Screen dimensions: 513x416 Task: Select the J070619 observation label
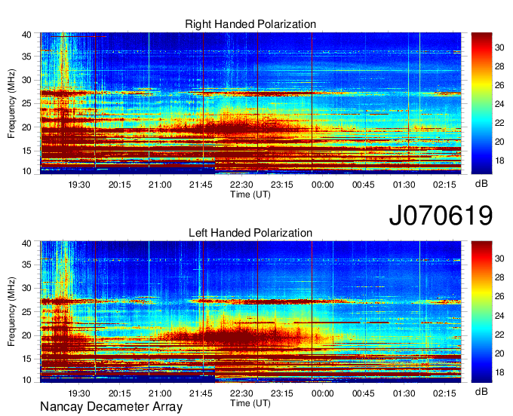pos(441,216)
